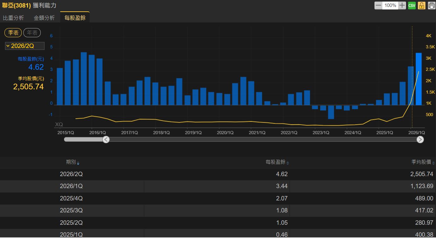Click the zoom out minus icon
This screenshot has height=238, width=436.
click(x=378, y=5)
